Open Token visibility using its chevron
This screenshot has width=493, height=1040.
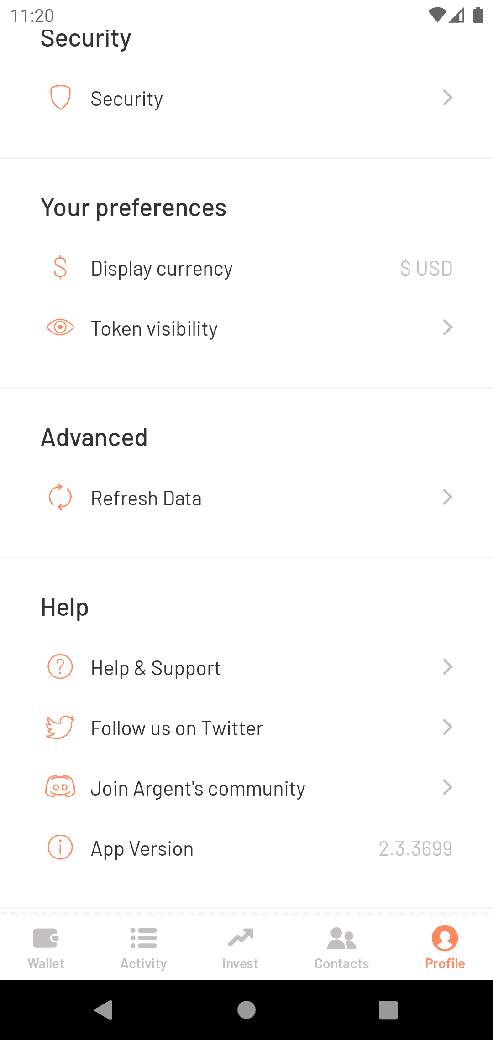448,328
